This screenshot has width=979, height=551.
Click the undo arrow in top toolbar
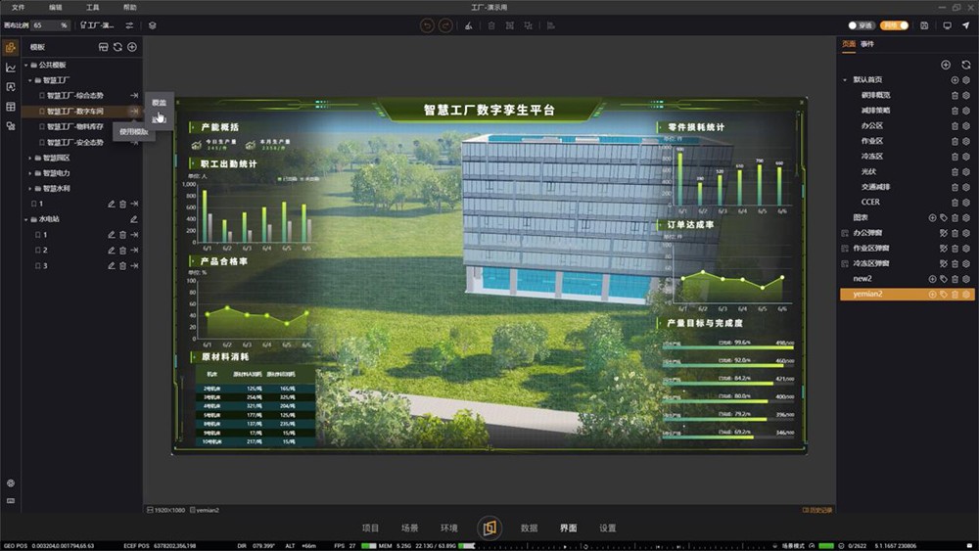(x=427, y=25)
